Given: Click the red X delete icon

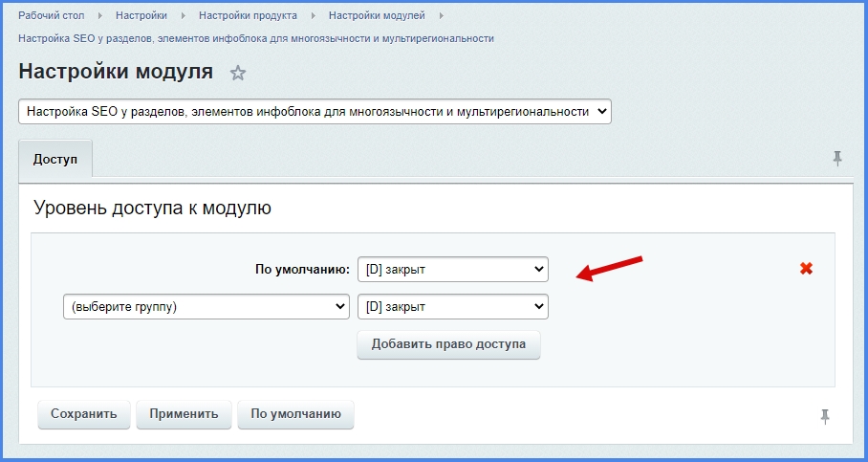Looking at the screenshot, I should [x=806, y=269].
